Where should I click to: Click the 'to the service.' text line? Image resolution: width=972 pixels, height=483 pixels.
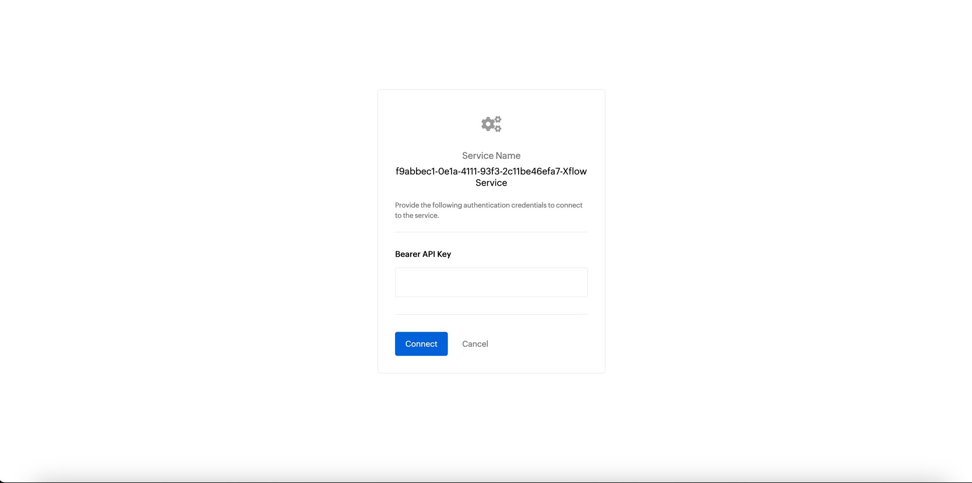417,215
